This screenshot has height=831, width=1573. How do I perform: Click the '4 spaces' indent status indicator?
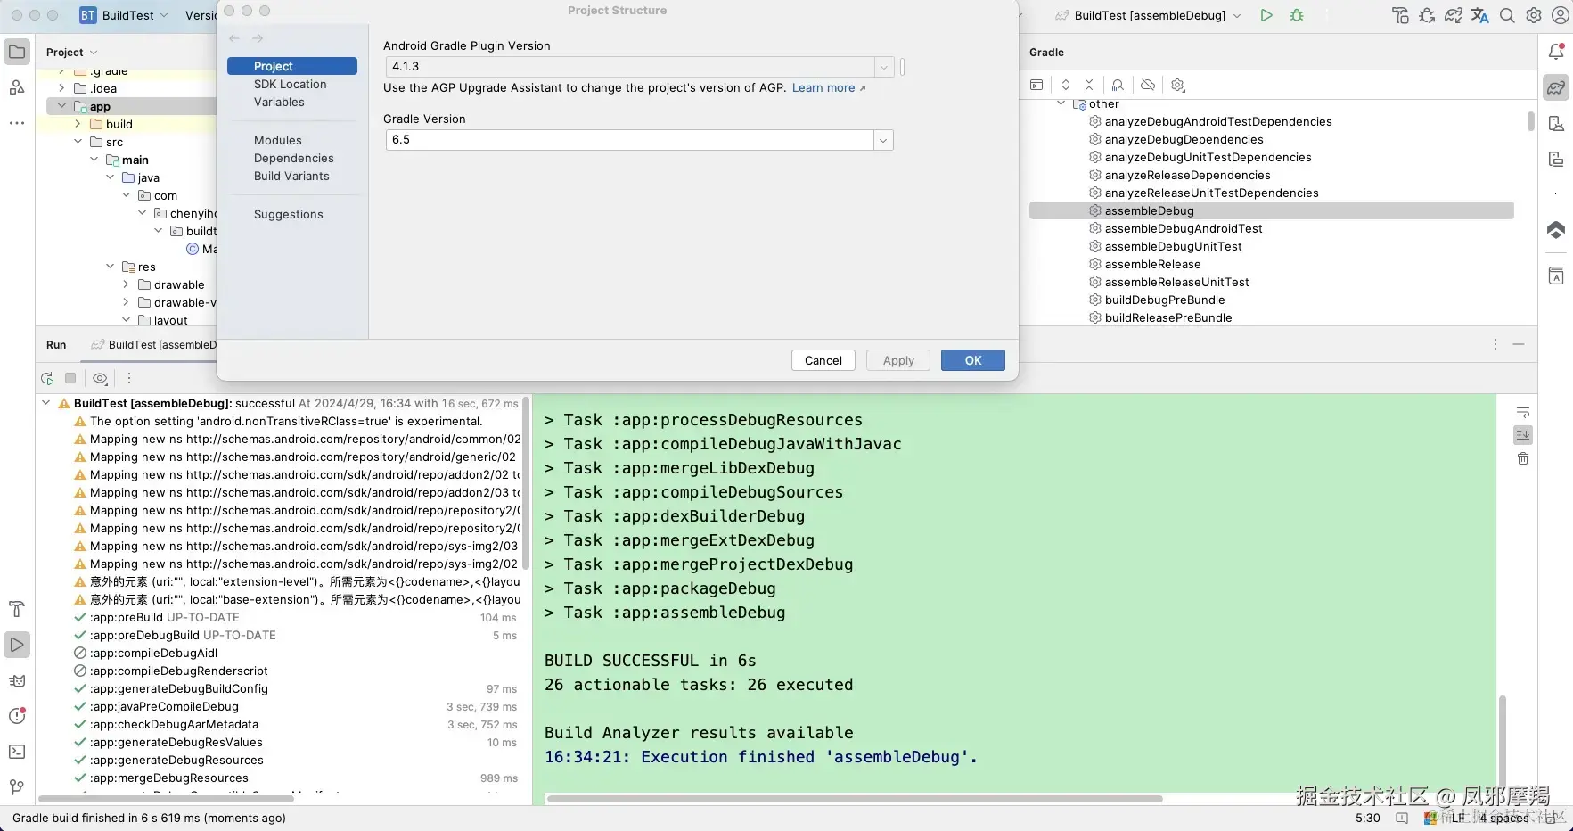click(1504, 818)
